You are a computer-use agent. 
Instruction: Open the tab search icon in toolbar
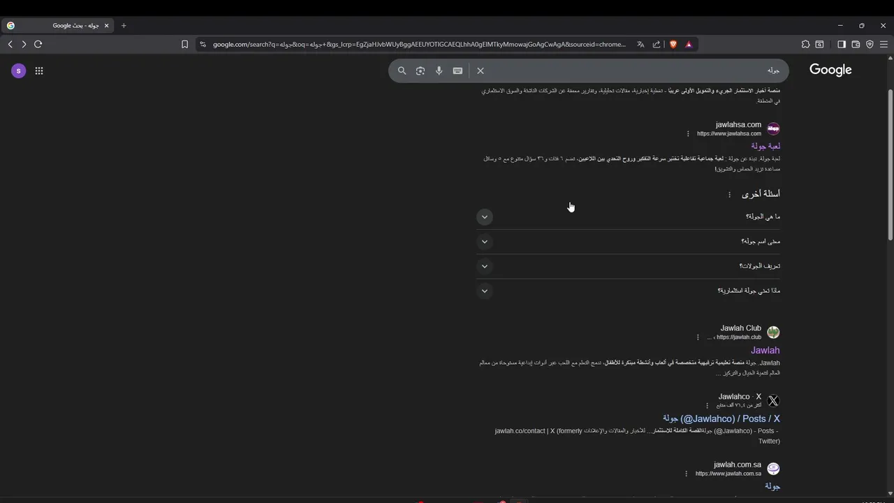click(x=820, y=44)
